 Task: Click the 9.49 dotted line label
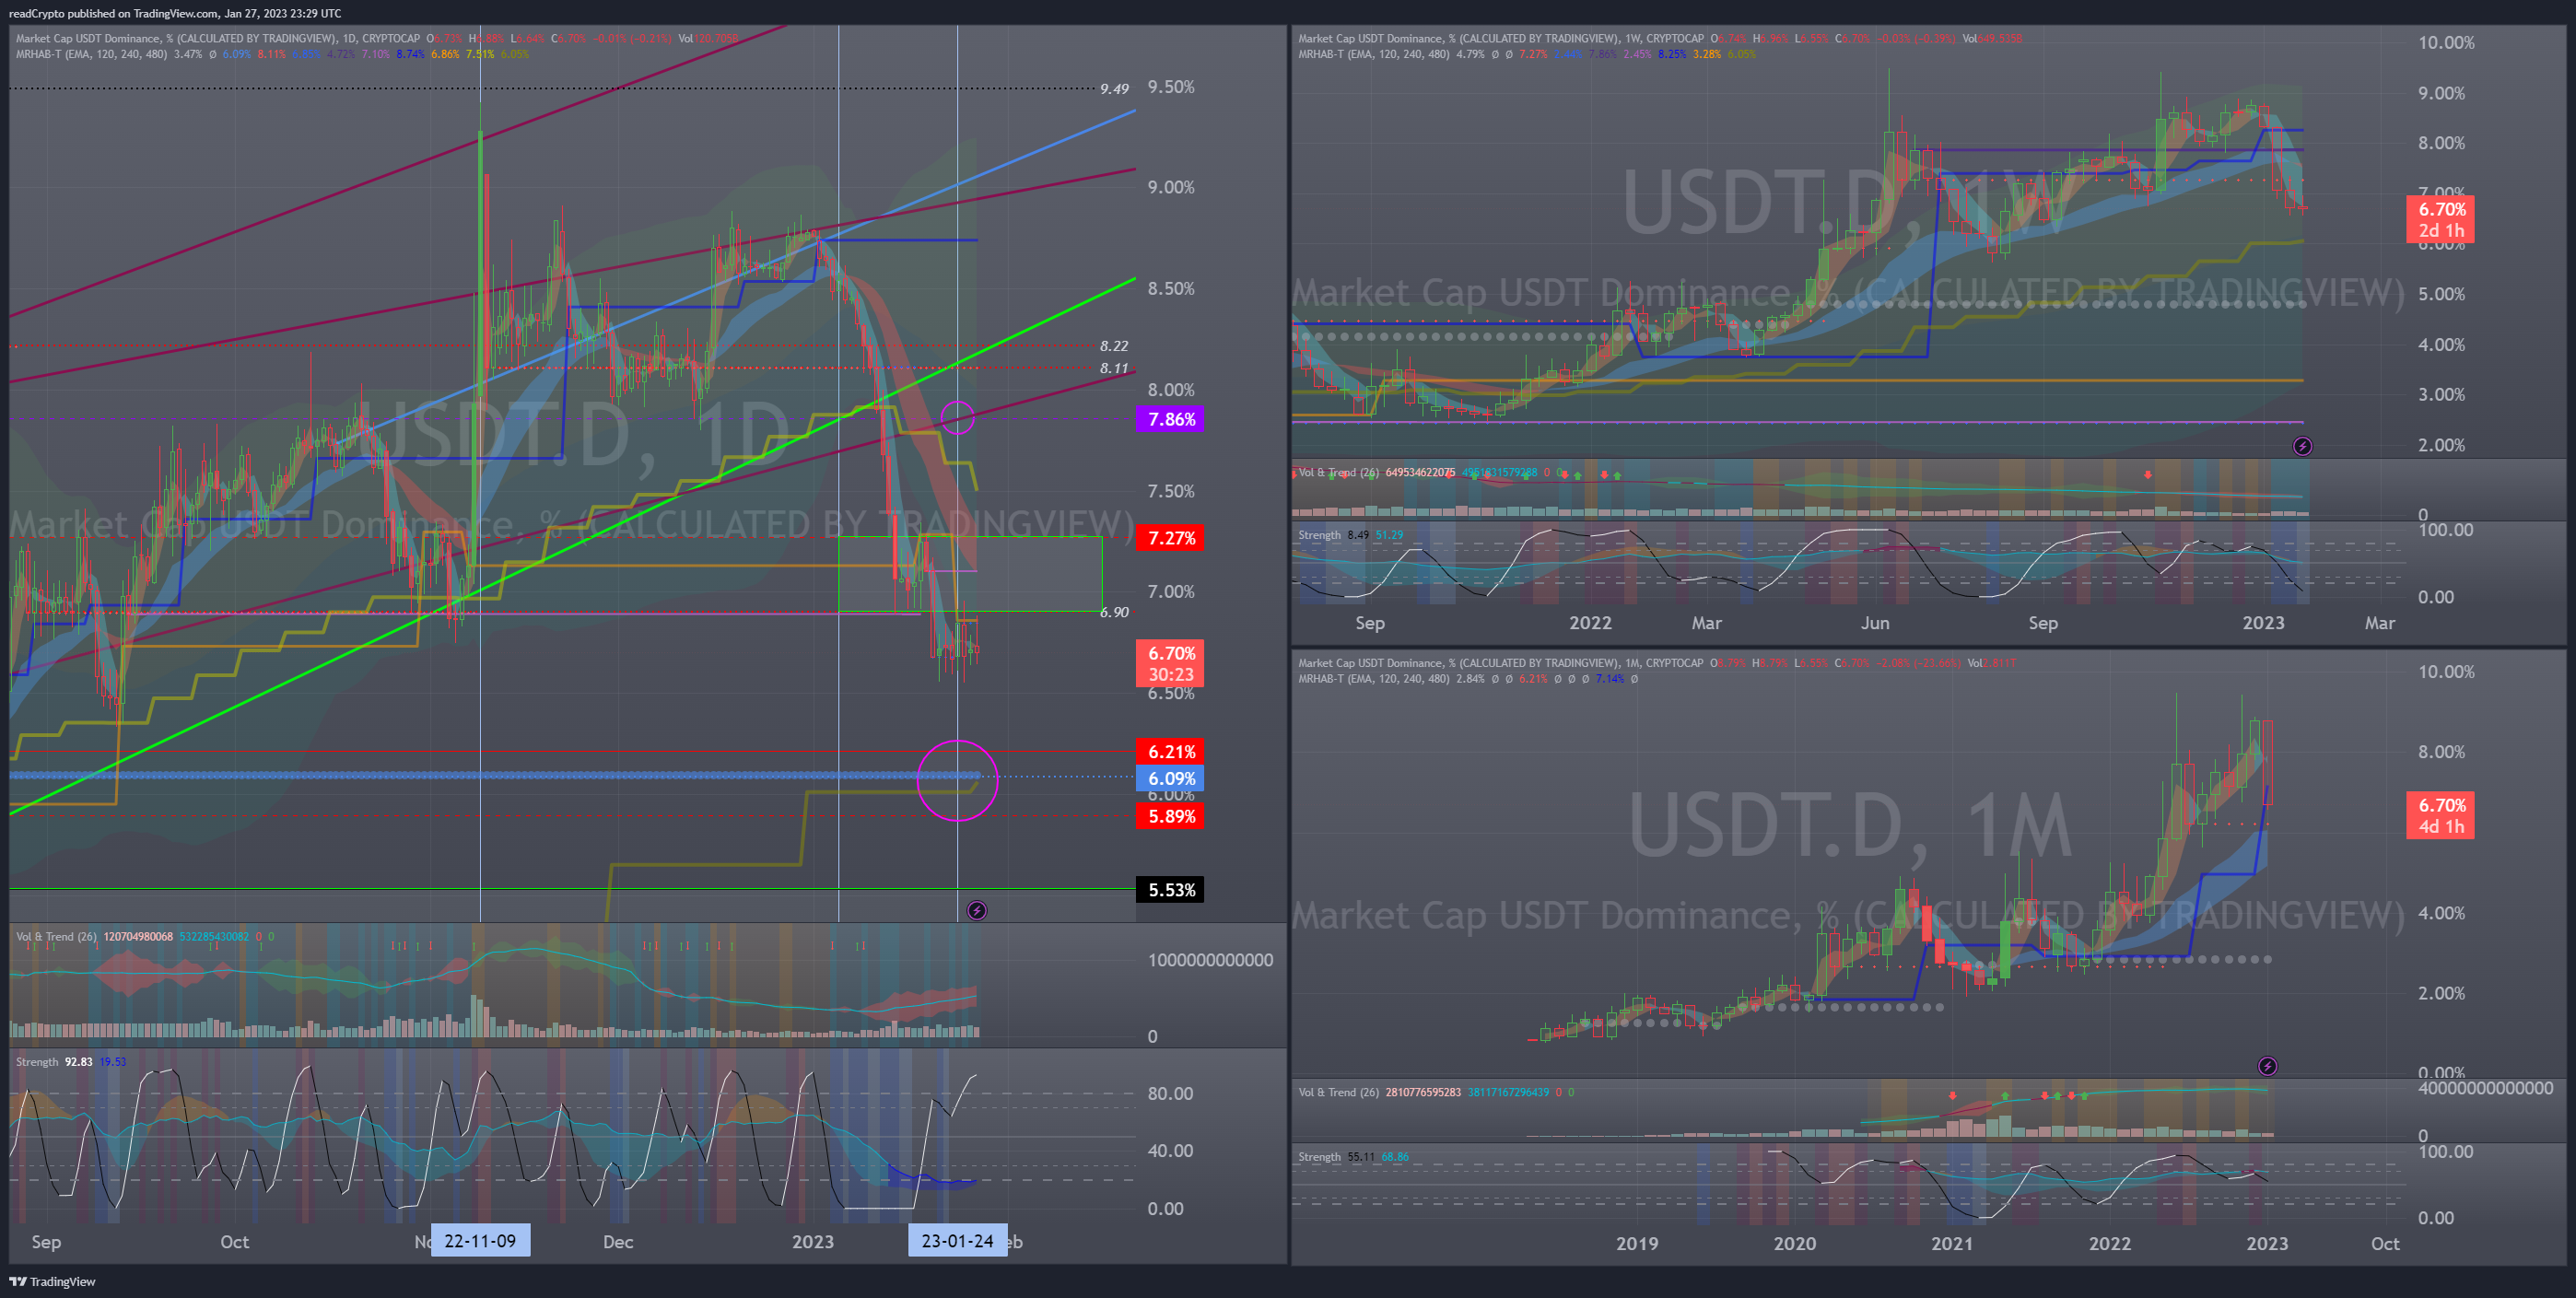pos(1114,89)
